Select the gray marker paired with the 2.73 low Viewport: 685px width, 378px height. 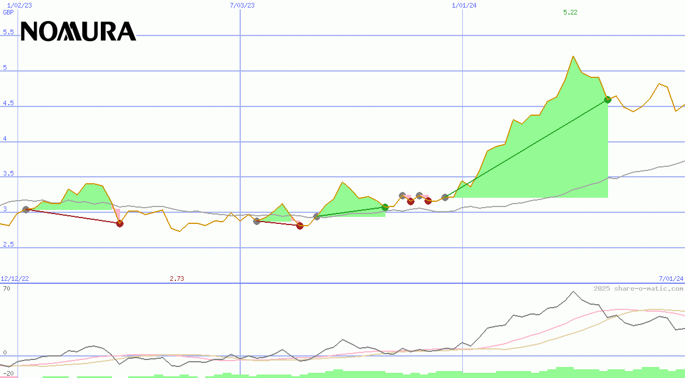256,221
